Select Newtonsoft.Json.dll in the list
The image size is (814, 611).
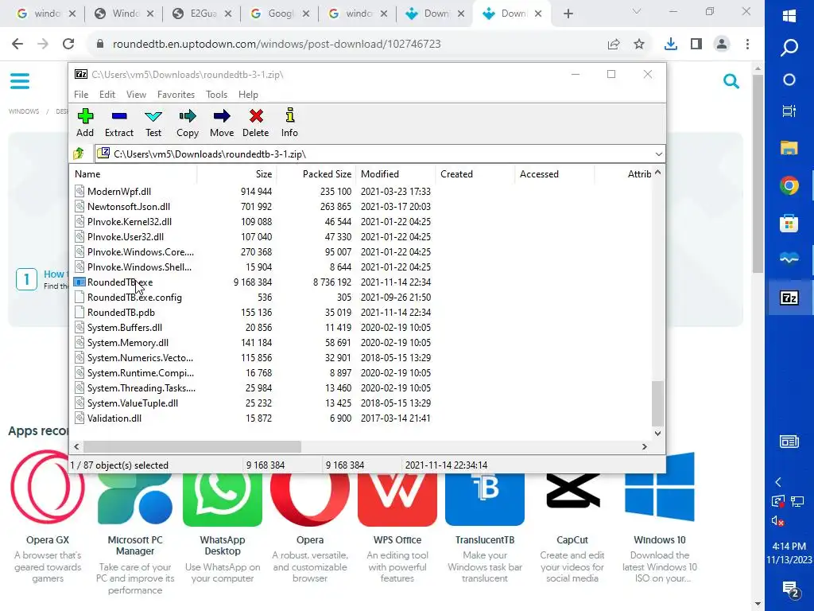(128, 207)
